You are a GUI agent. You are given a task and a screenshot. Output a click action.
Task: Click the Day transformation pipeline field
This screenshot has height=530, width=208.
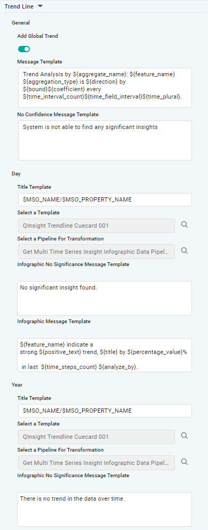tap(97, 252)
